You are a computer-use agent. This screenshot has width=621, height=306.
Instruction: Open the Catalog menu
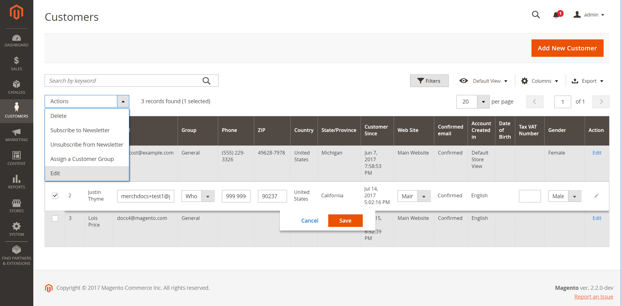(17, 87)
